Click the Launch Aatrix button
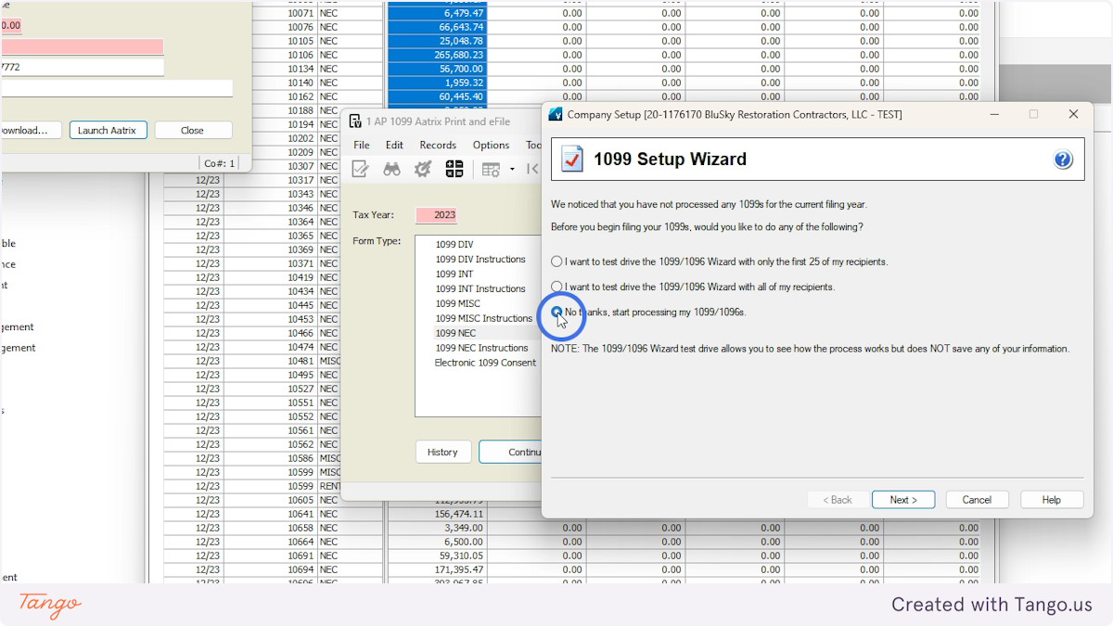 [x=107, y=131]
